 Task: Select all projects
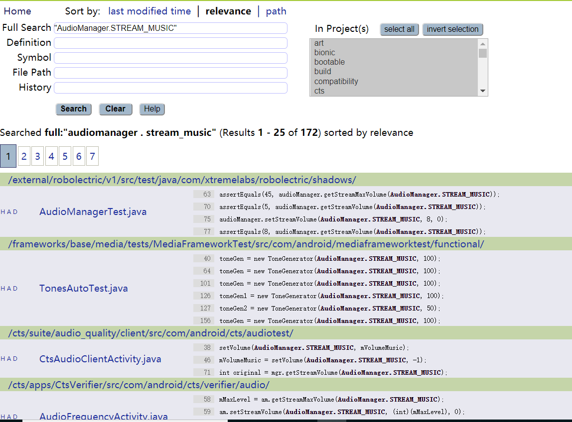(399, 29)
